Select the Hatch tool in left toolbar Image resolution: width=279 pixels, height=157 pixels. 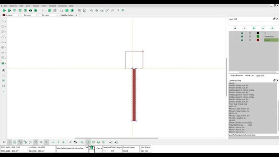(x=3, y=75)
